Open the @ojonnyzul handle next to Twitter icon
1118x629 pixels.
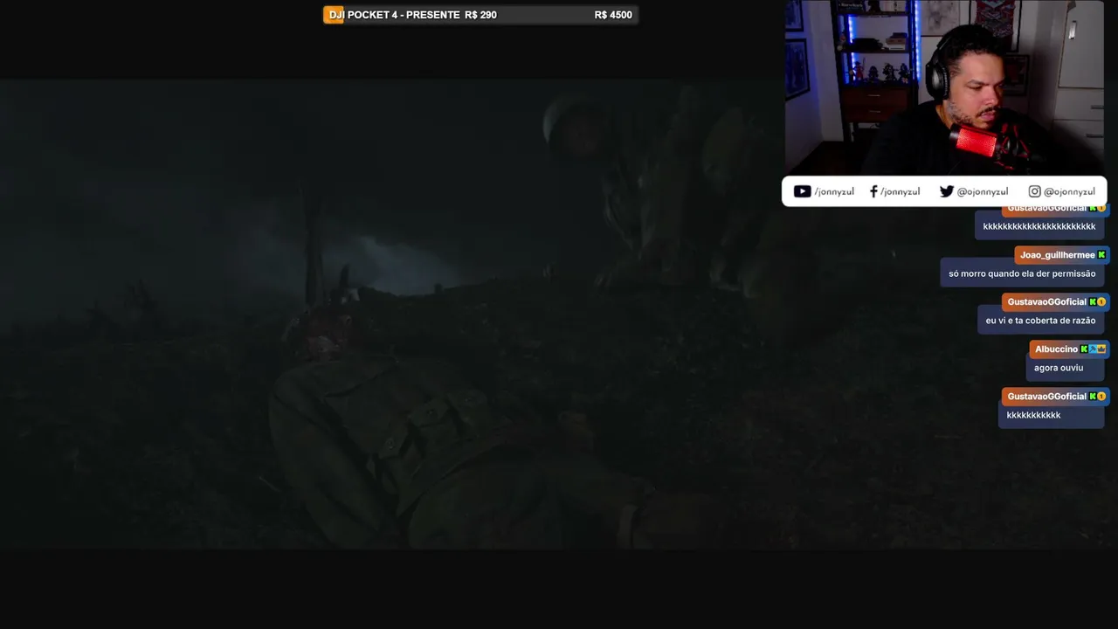[983, 192]
